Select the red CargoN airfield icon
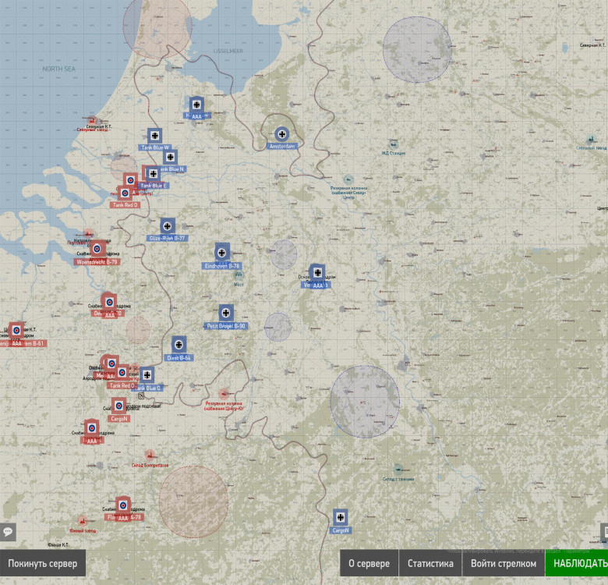The width and height of the screenshot is (608, 585). (x=118, y=406)
